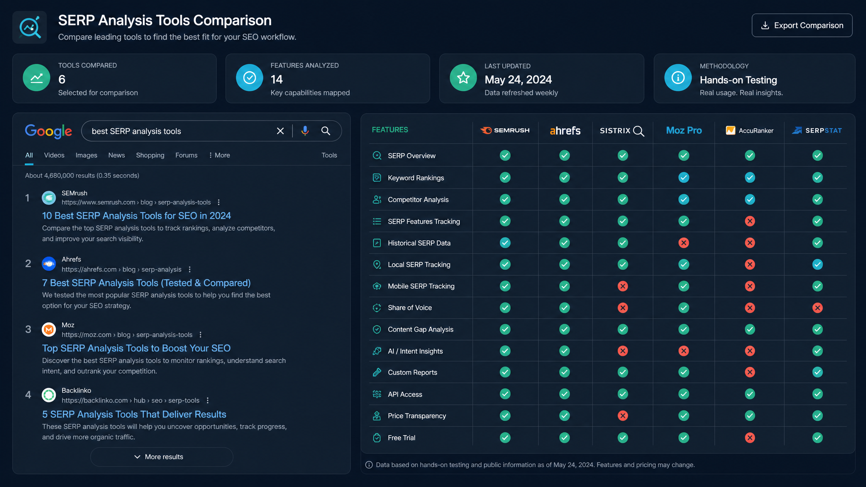Click the Keyword Rankings feature icon
Image resolution: width=866 pixels, height=487 pixels.
coord(377,178)
